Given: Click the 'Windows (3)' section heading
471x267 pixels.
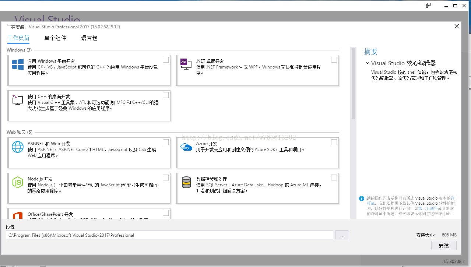Looking at the screenshot, I should coord(19,50).
